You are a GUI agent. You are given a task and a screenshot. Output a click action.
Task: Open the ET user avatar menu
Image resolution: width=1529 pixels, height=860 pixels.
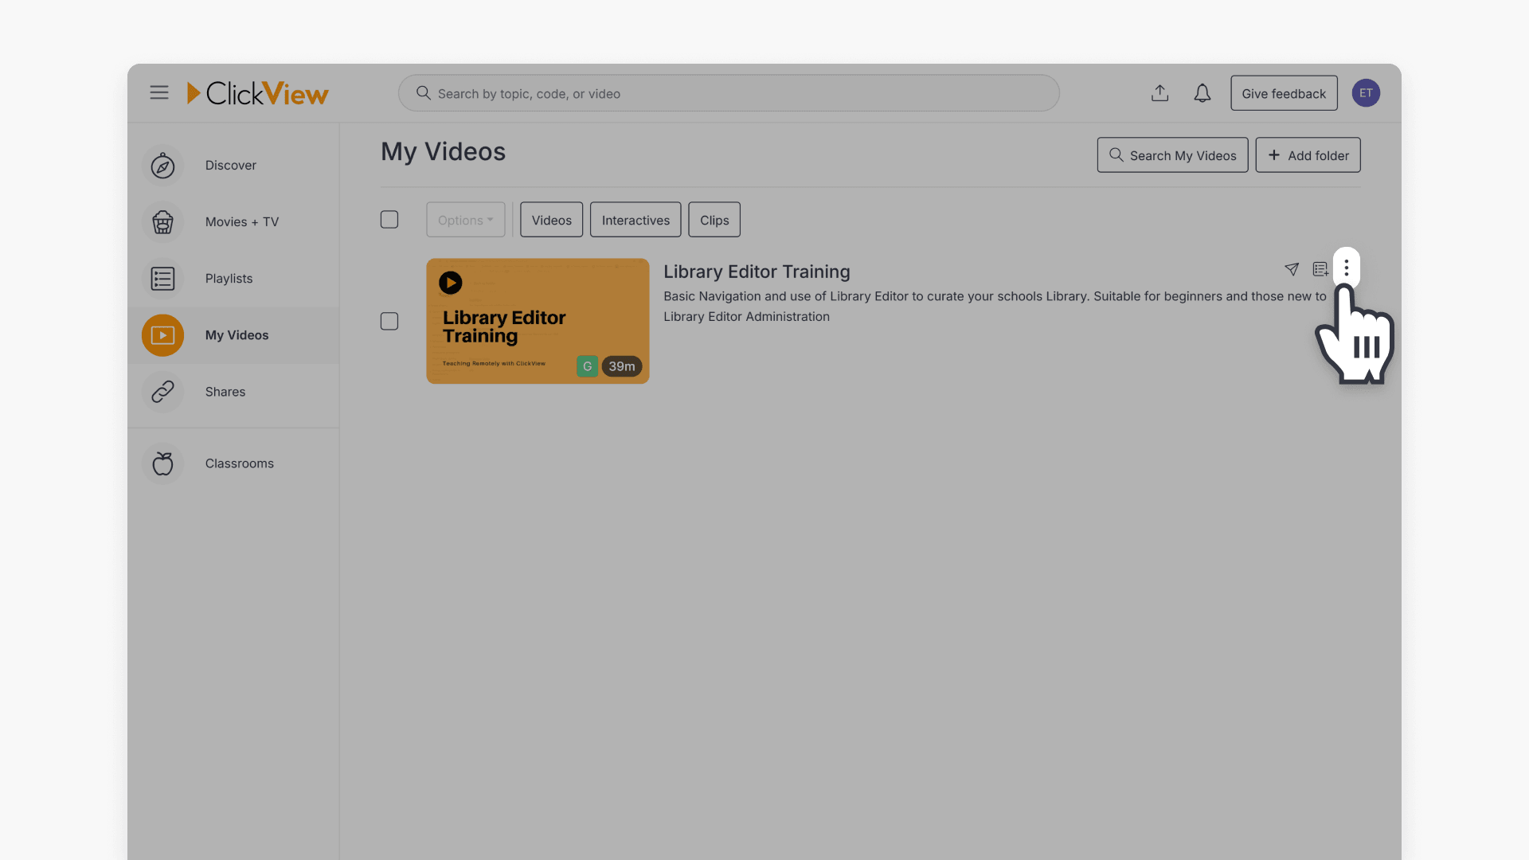[x=1366, y=93]
